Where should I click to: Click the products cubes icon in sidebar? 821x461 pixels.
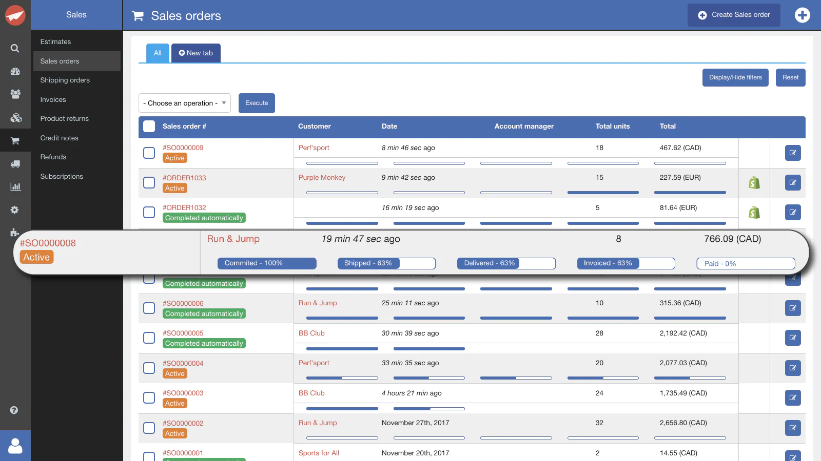[15, 117]
